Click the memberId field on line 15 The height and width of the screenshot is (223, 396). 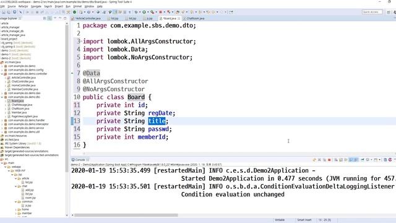[x=152, y=137]
